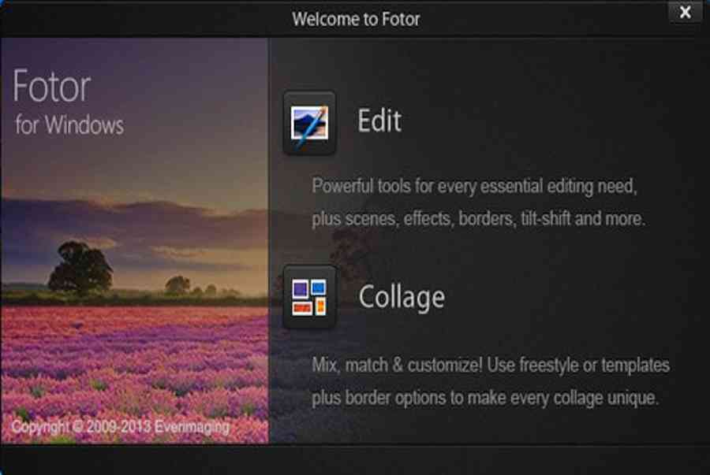The width and height of the screenshot is (710, 475).
Task: Click the Fotor logo text
Action: click(x=52, y=87)
